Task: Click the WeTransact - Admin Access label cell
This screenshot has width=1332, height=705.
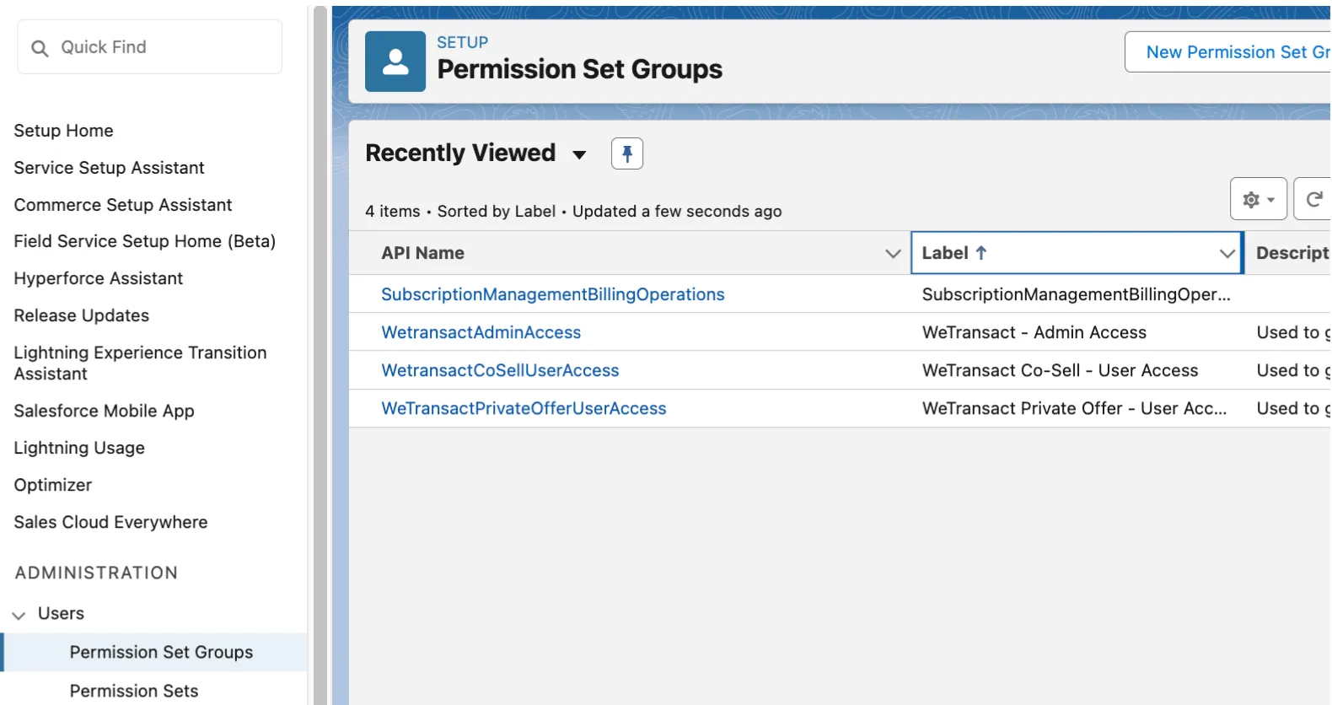Action: point(1034,332)
